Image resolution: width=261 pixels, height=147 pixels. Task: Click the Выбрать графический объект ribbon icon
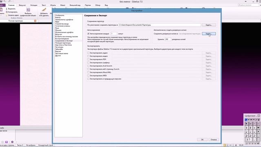(x=28, y=10)
